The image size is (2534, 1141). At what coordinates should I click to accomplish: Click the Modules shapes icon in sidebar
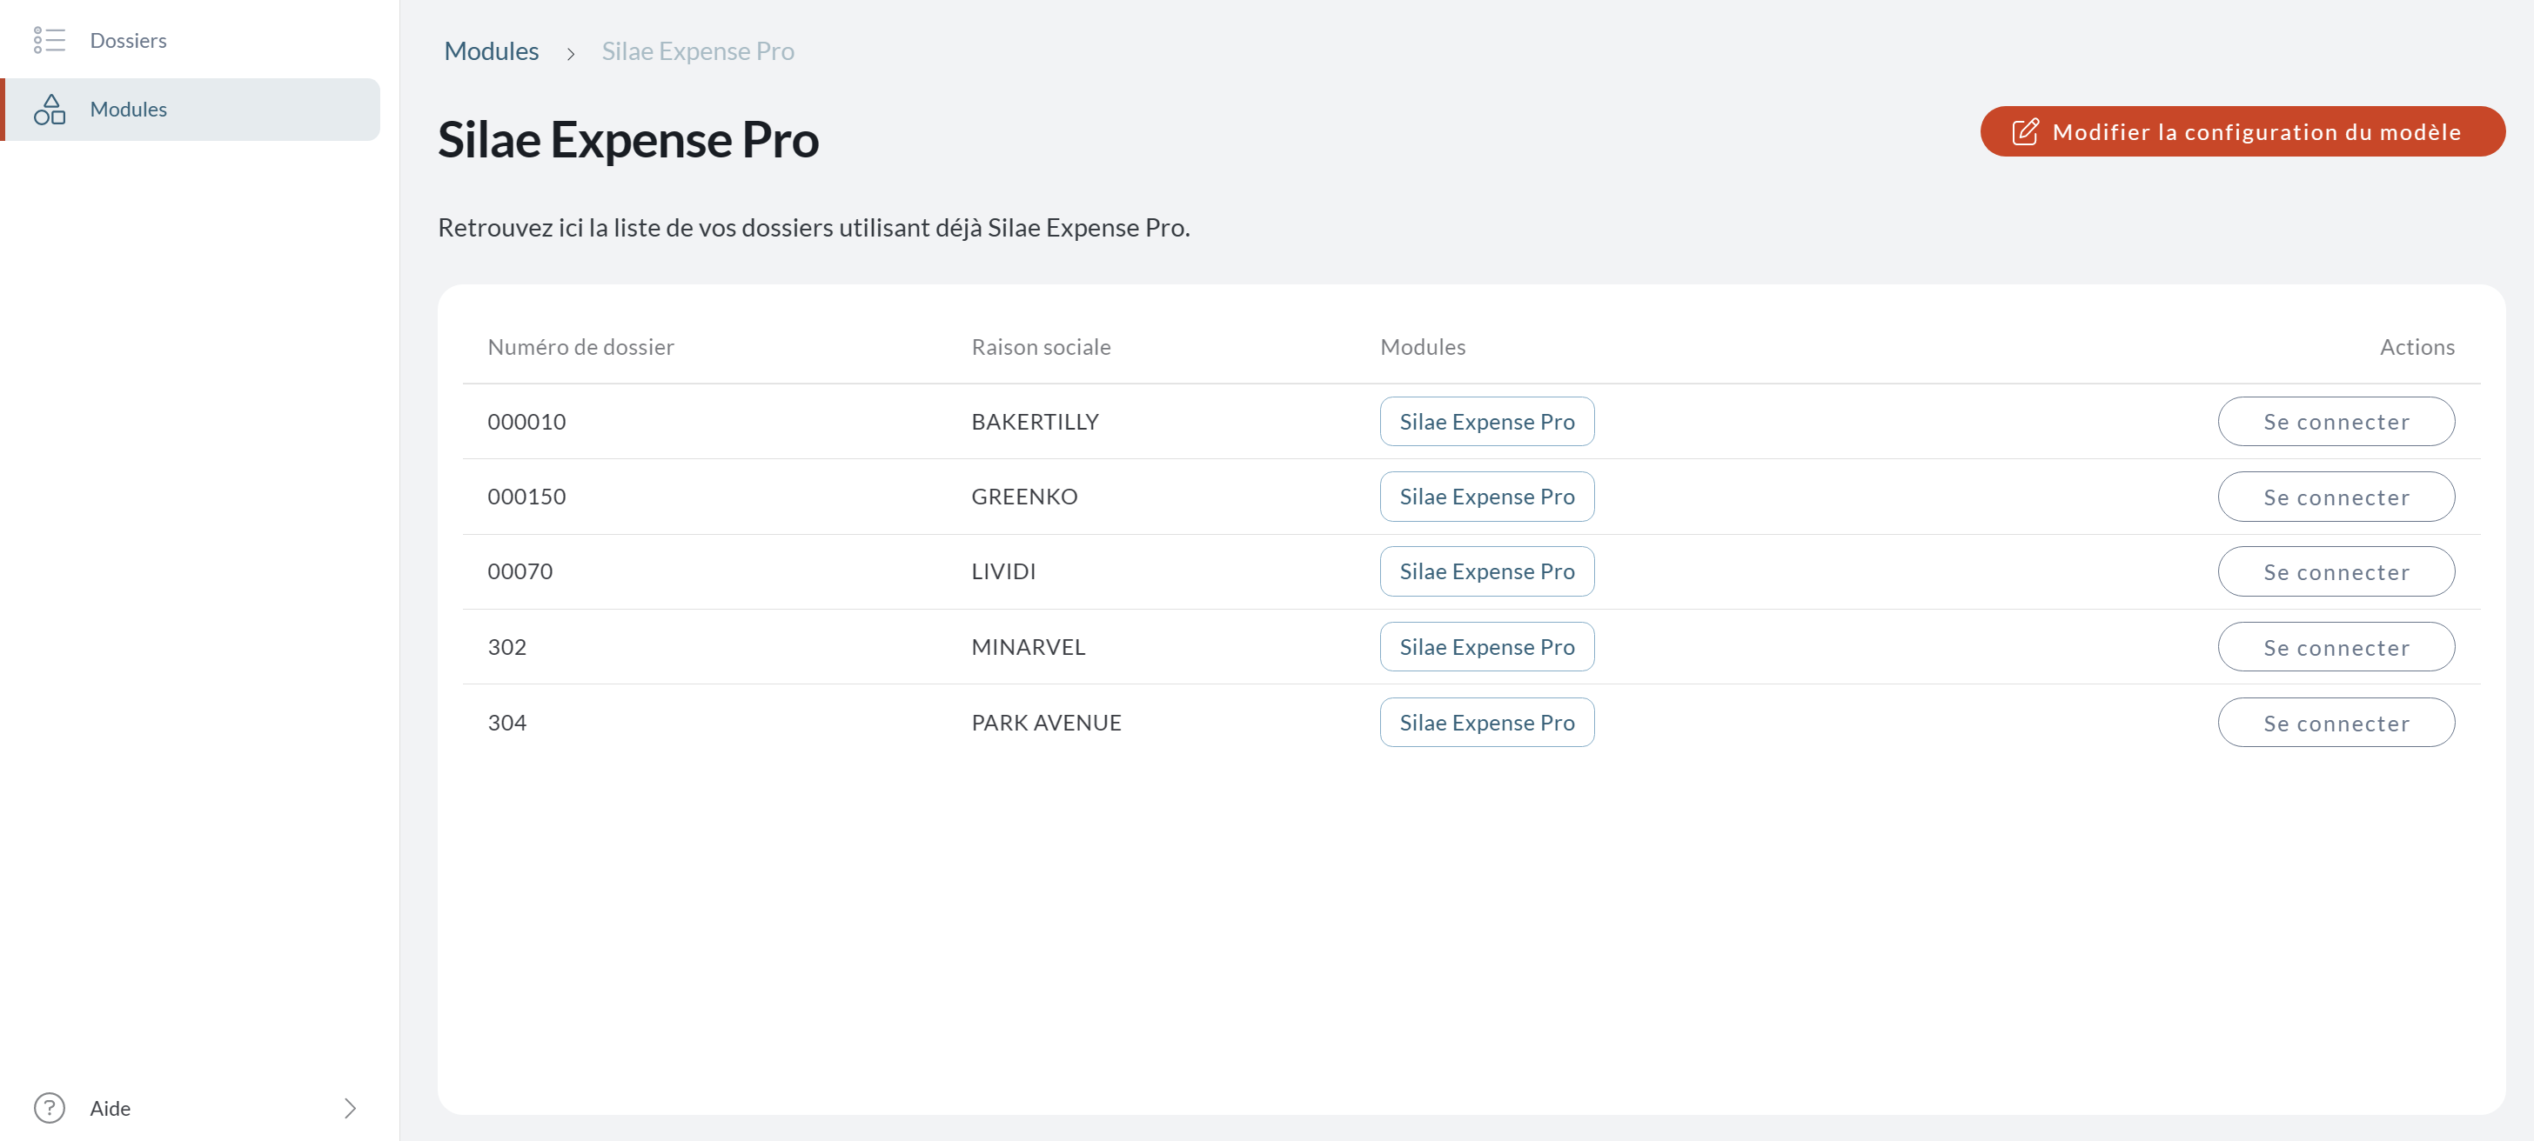tap(50, 109)
